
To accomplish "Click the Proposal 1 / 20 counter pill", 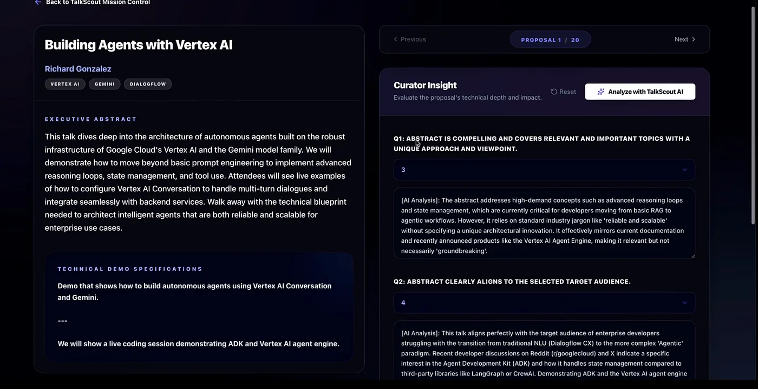I will (550, 40).
